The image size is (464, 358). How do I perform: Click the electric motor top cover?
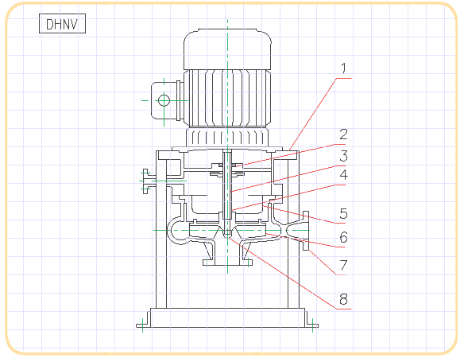[x=227, y=49]
